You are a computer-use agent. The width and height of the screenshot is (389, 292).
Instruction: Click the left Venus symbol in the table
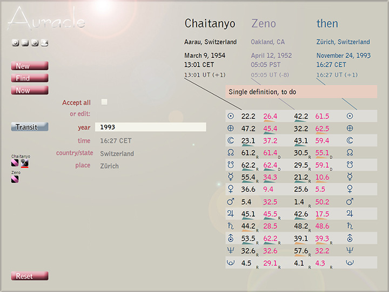coord(231,189)
